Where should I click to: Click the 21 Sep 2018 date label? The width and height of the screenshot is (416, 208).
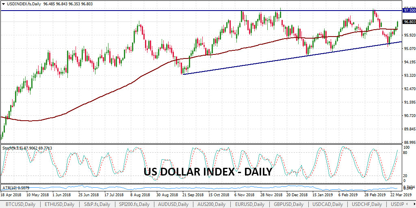pyautogui.click(x=193, y=195)
